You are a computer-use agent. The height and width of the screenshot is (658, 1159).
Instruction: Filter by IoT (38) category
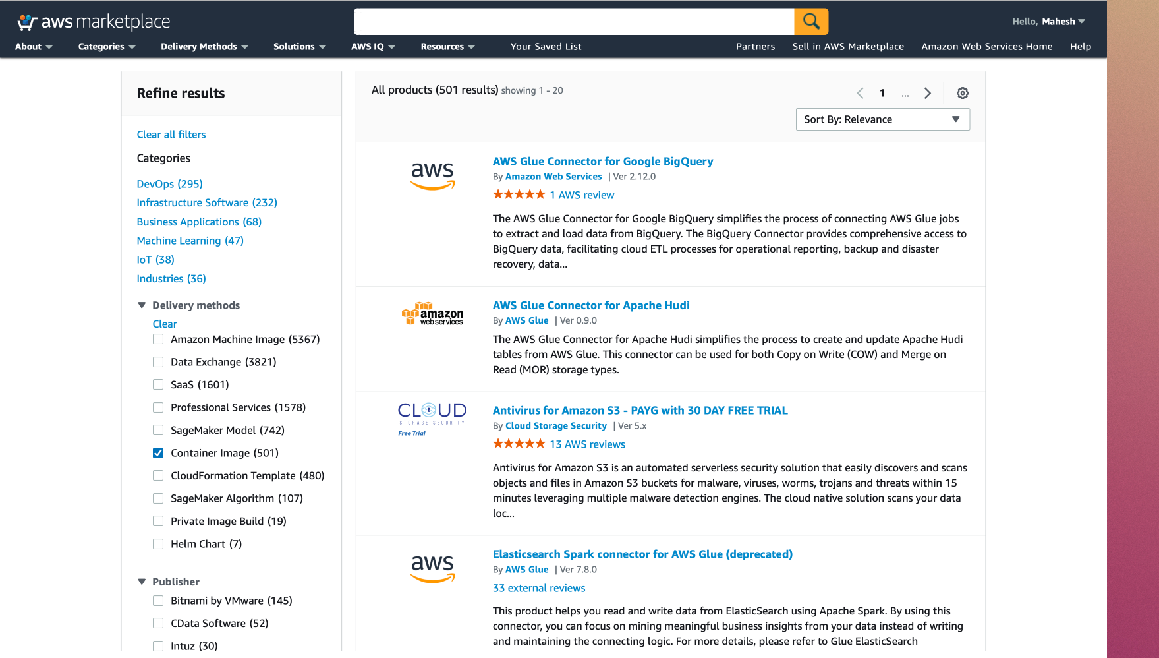click(155, 260)
